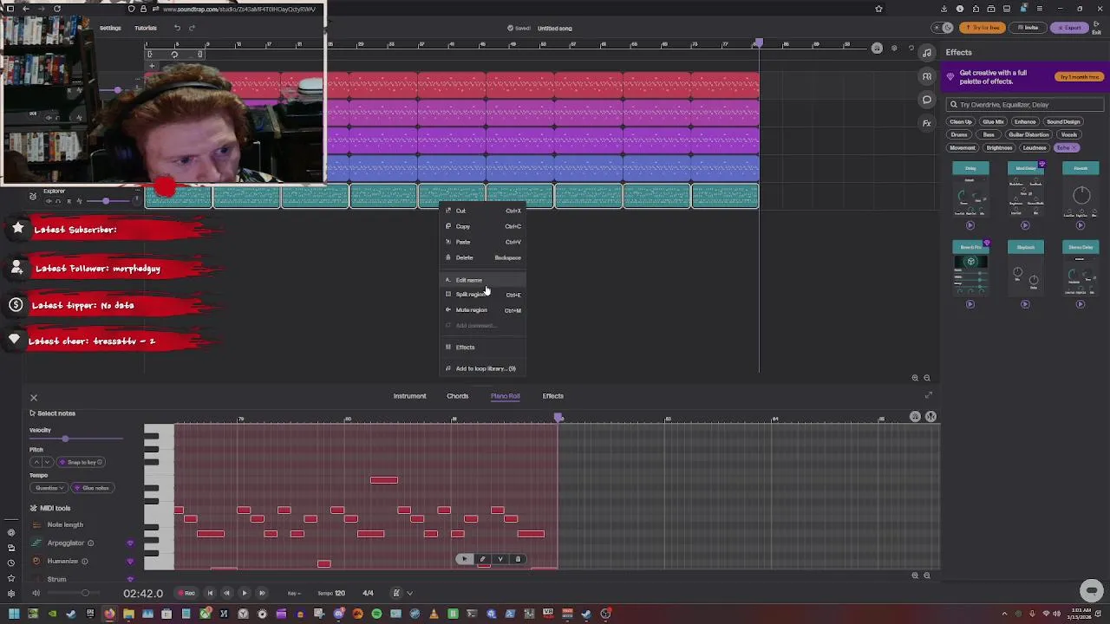Choose Cut from the context menu
Image resolution: width=1110 pixels, height=624 pixels.
tap(483, 211)
